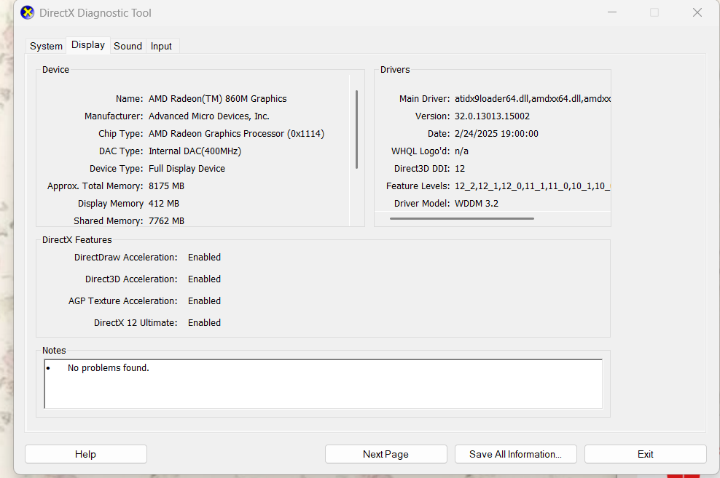Click inside the Notes text box

coord(324,384)
